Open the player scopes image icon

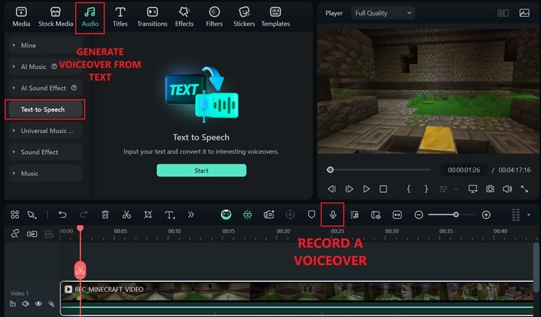(524, 13)
